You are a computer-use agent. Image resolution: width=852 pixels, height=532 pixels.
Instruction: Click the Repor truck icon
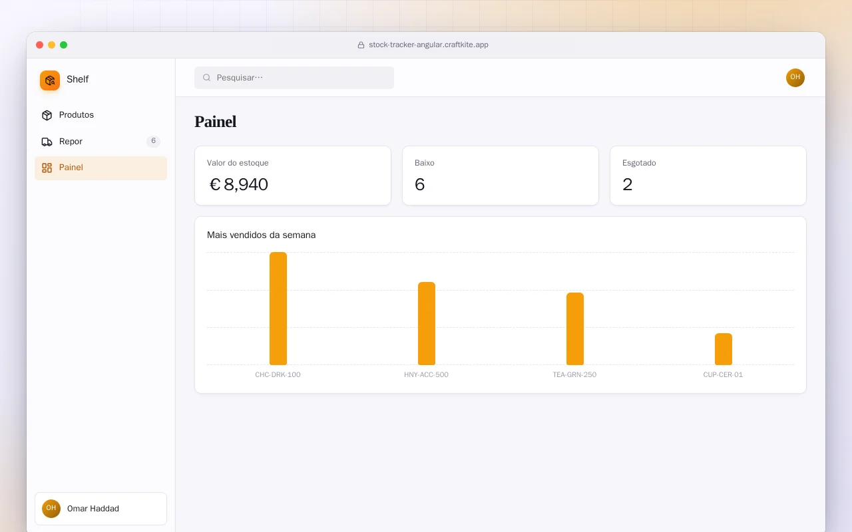click(47, 142)
